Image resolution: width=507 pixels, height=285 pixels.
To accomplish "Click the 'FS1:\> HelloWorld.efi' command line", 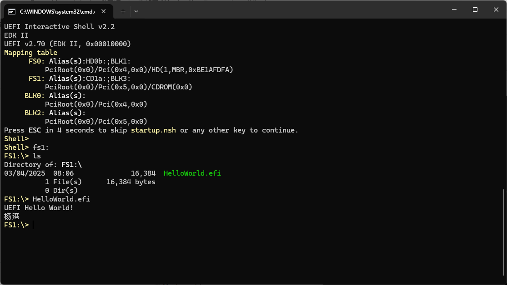I will pyautogui.click(x=47, y=199).
